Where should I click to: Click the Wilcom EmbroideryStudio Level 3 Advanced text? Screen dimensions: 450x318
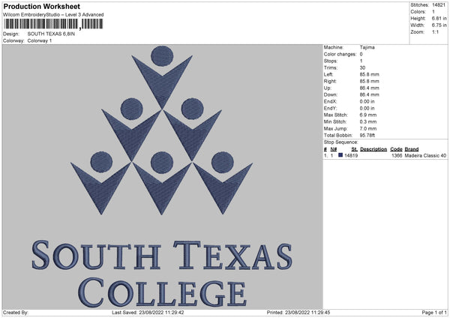coord(53,15)
